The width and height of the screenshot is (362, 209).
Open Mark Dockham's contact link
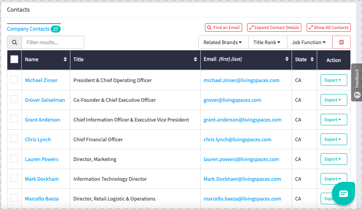coord(42,179)
